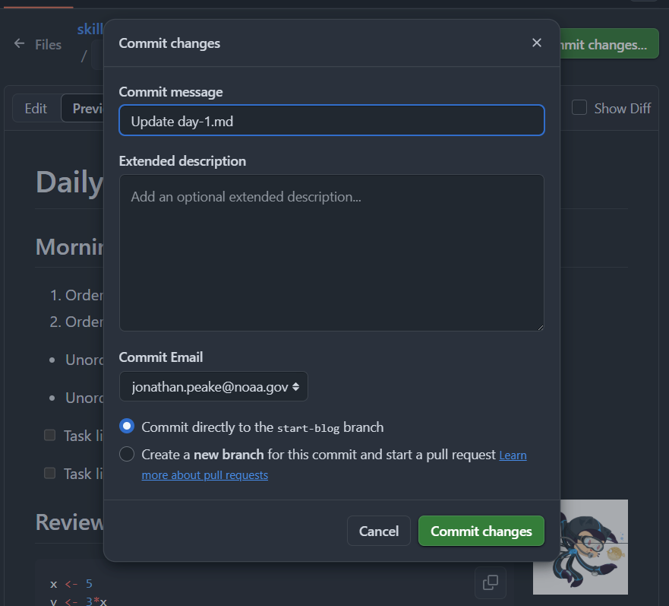Check the first Task list checkbox
The image size is (669, 606).
point(50,436)
